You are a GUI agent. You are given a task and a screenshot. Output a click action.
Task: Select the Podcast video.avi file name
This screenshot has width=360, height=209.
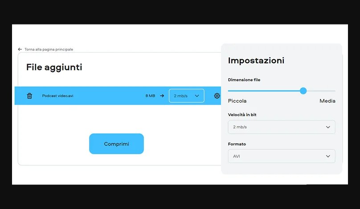click(x=57, y=96)
